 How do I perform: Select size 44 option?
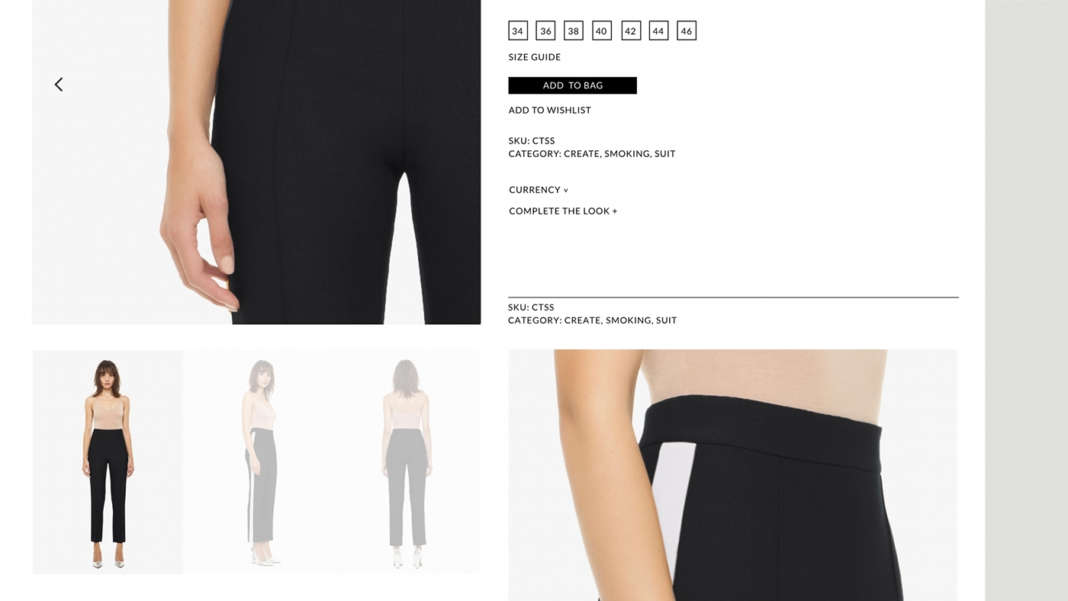point(658,31)
